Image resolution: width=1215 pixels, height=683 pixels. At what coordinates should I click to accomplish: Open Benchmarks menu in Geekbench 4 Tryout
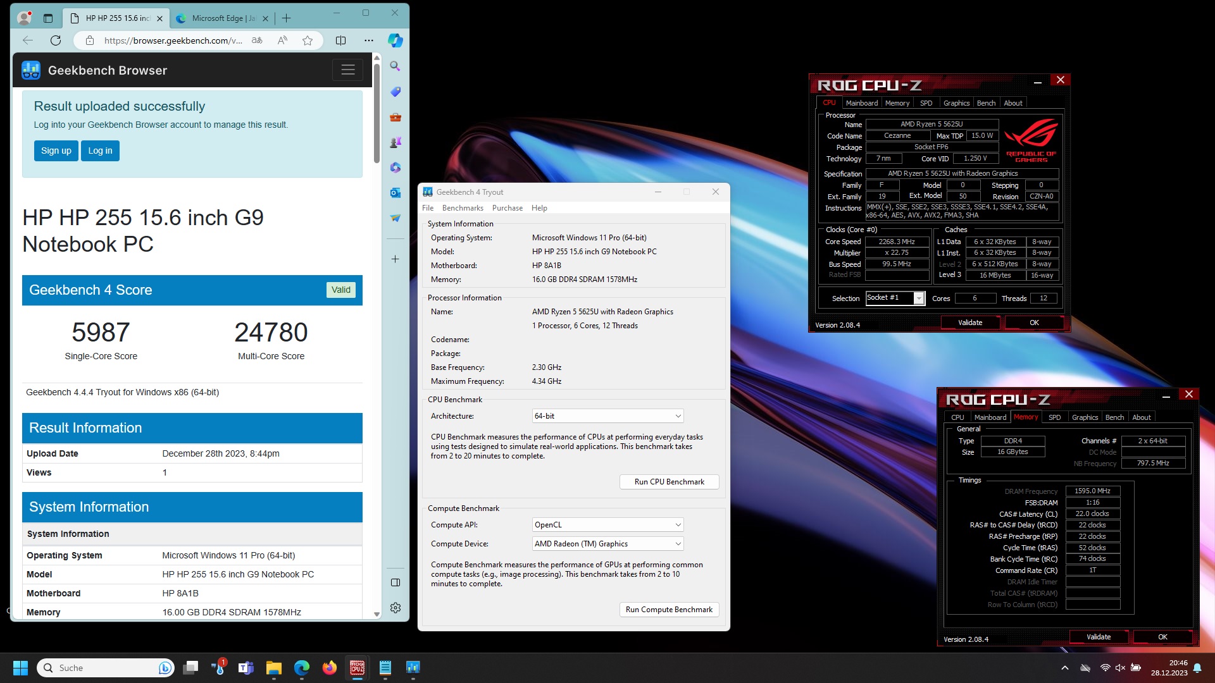463,208
